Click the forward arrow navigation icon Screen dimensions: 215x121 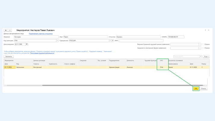coord(10,30)
